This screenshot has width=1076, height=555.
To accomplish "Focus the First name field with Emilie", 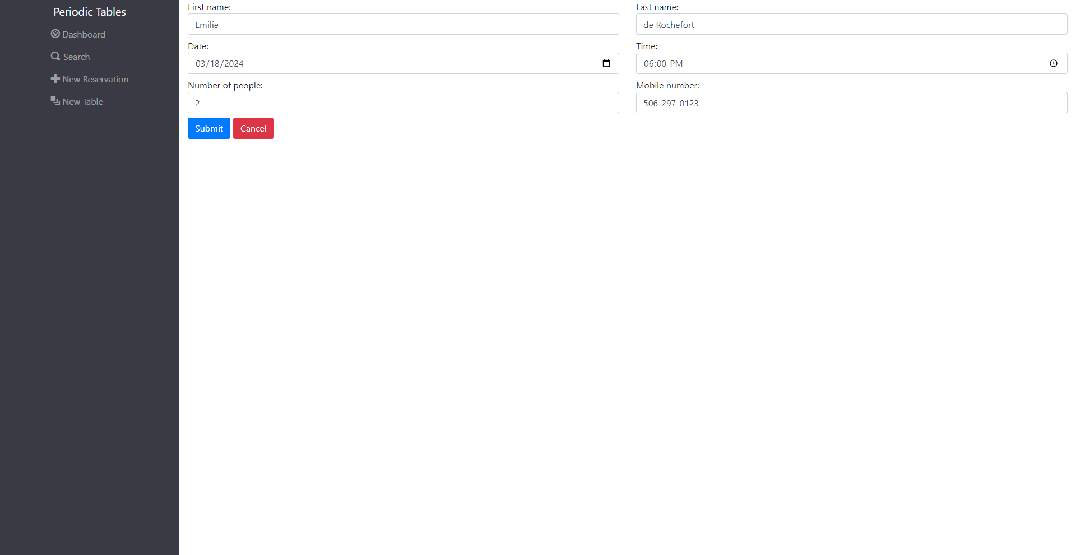I will click(403, 24).
